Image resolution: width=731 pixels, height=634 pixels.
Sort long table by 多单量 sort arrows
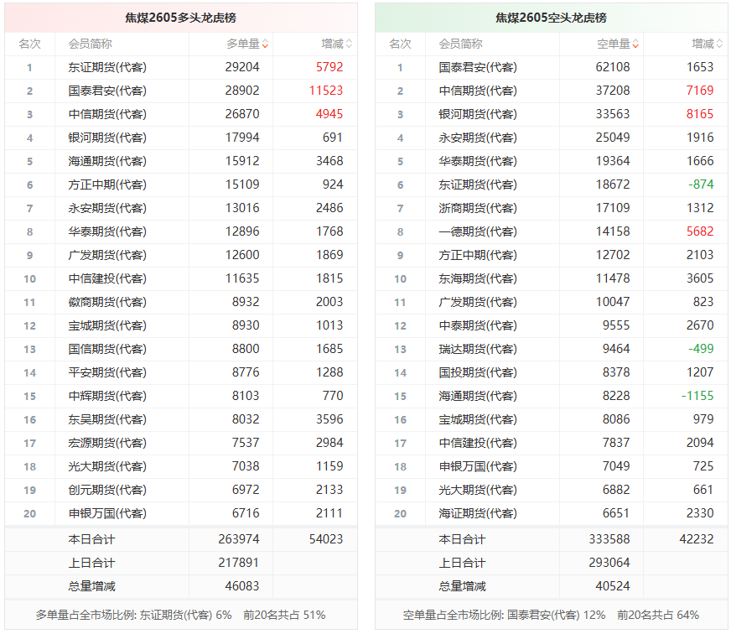coord(265,44)
